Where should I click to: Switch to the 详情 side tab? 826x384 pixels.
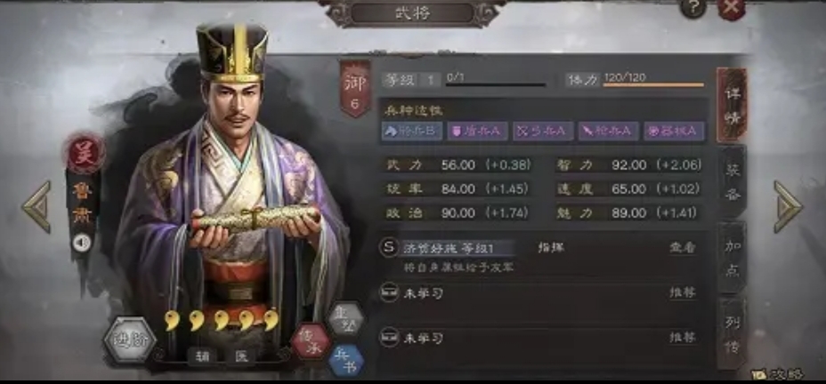click(x=733, y=105)
